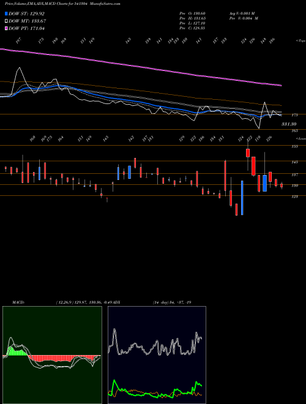Click the 'Pre O: 130.60' value
306x404 pixels.
[x=192, y=13]
